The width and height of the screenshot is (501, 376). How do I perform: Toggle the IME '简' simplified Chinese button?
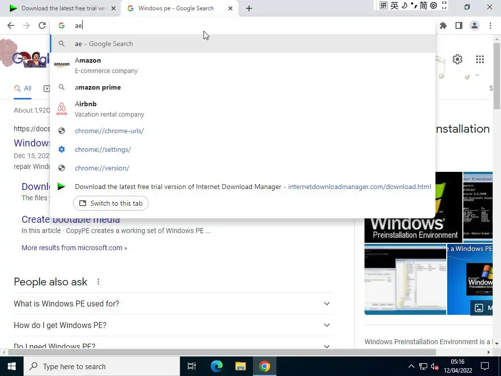[x=423, y=5]
